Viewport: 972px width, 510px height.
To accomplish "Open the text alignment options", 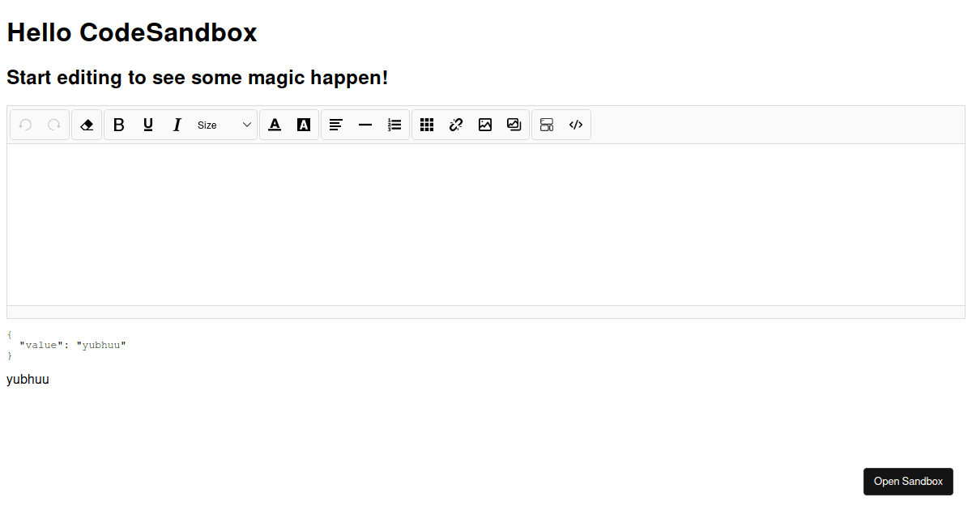I will click(336, 125).
